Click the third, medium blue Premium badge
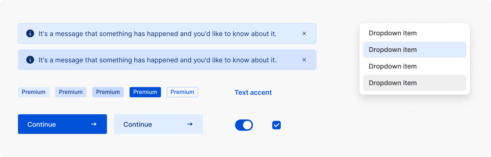The width and height of the screenshot is (491, 157). point(108,92)
